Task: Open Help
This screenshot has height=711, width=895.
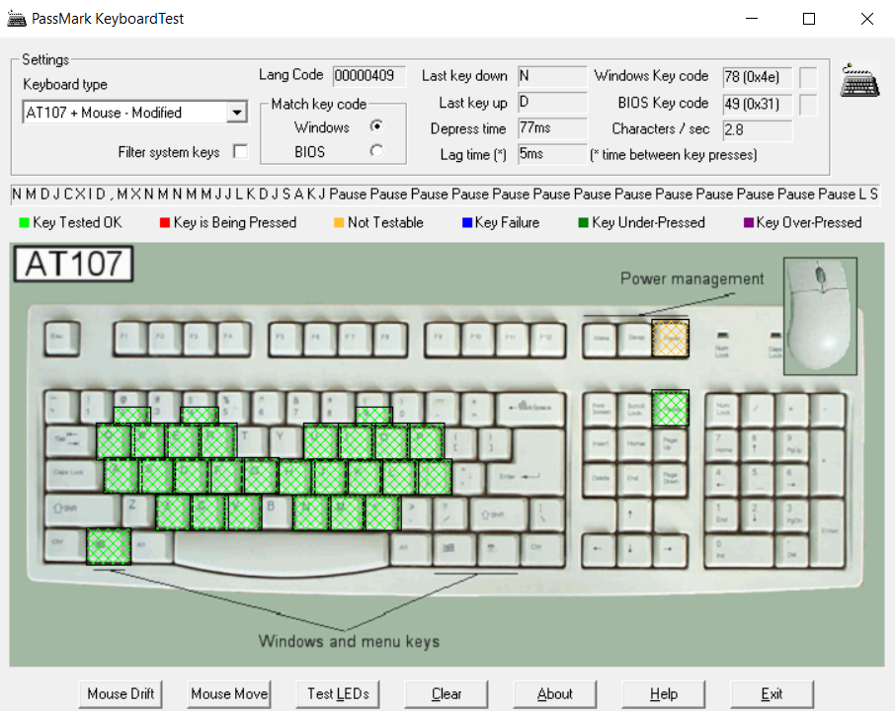Action: click(663, 694)
